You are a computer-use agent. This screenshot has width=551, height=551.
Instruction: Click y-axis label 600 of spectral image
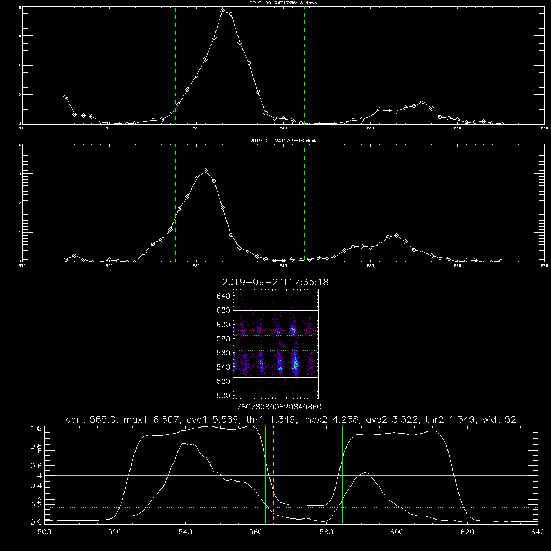click(x=224, y=325)
